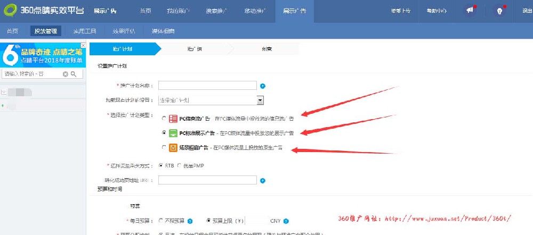Open help icon beside 不限预算 option
This screenshot has height=235, width=533.
coord(190,221)
